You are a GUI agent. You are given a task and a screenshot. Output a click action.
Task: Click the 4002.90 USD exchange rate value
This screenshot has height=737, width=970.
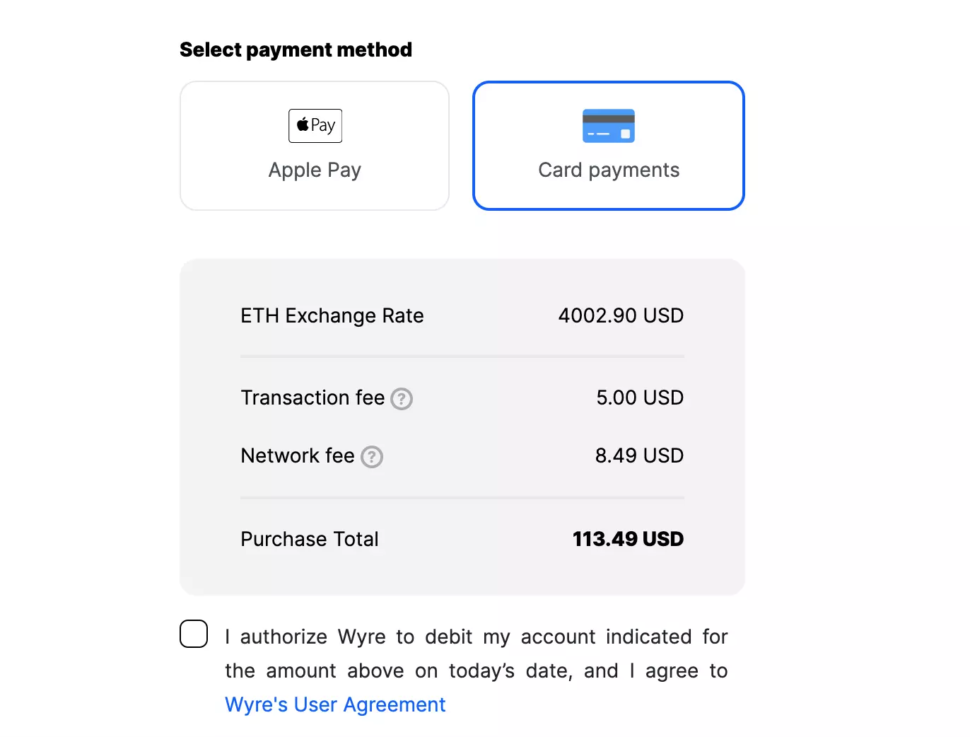pos(621,315)
